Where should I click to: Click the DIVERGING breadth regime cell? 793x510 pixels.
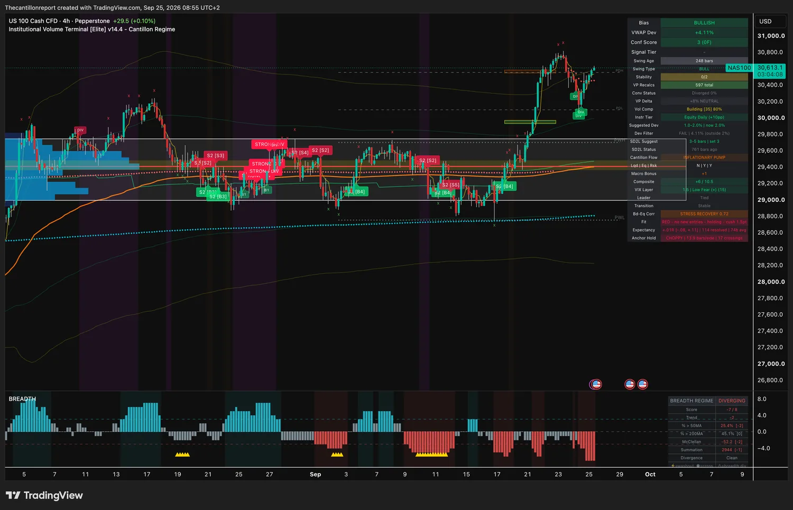(732, 401)
